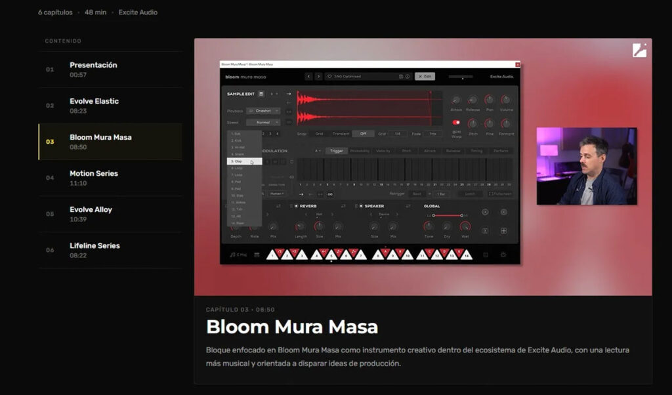This screenshot has width=672, height=395.
Task: Open the Fade 1ms dropdown
Action: [x=433, y=134]
